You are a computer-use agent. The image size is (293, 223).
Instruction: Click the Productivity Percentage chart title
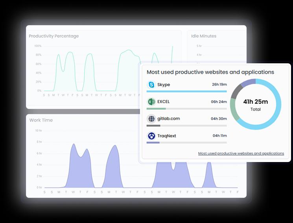point(54,36)
